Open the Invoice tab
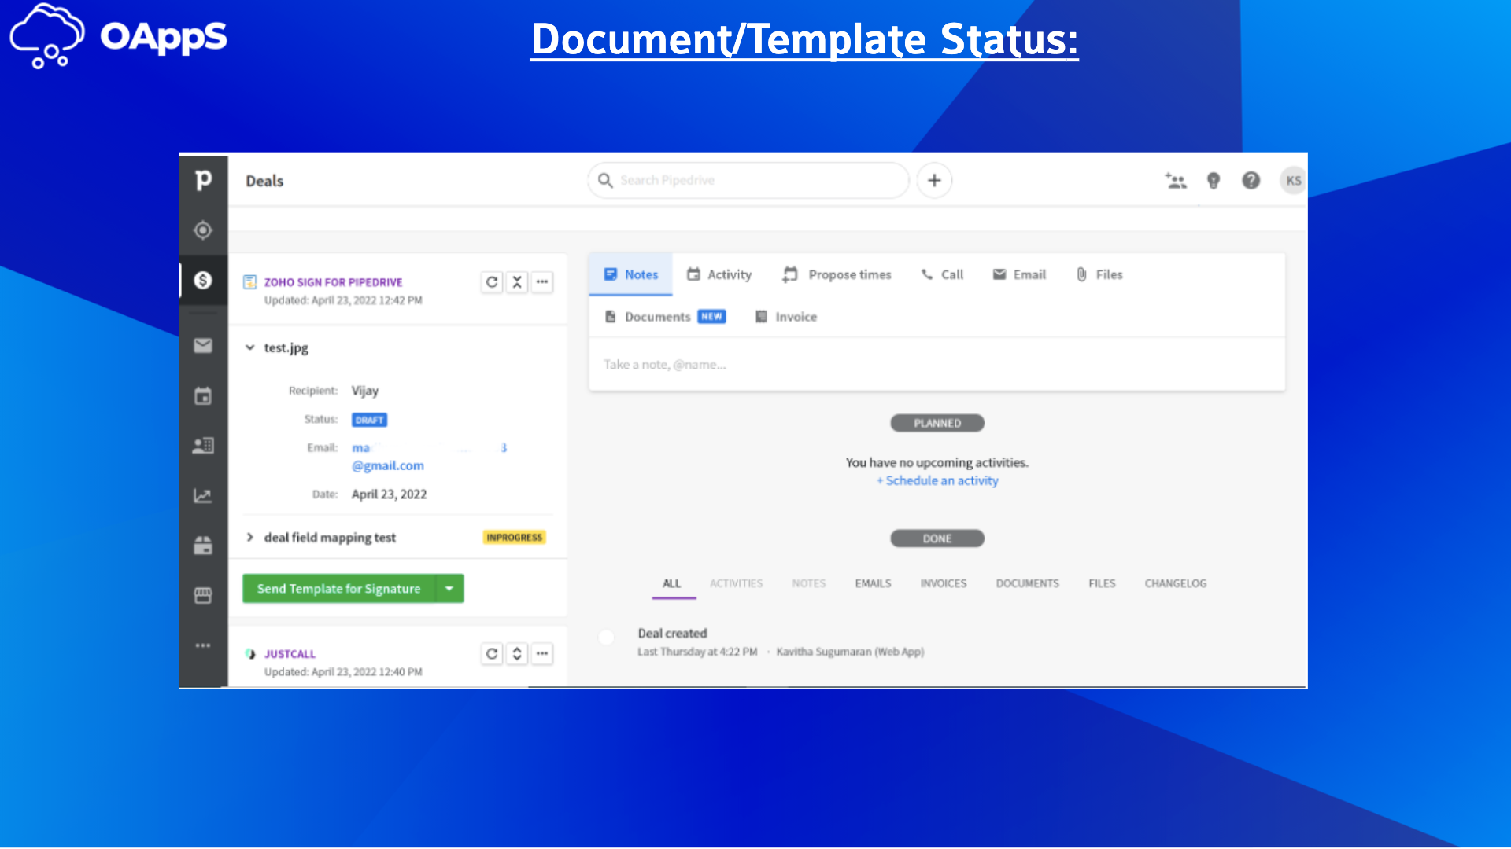This screenshot has height=849, width=1511. pyautogui.click(x=786, y=317)
